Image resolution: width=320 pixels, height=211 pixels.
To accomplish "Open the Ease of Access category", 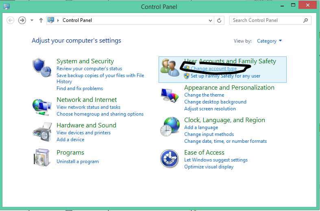I will [204, 152].
